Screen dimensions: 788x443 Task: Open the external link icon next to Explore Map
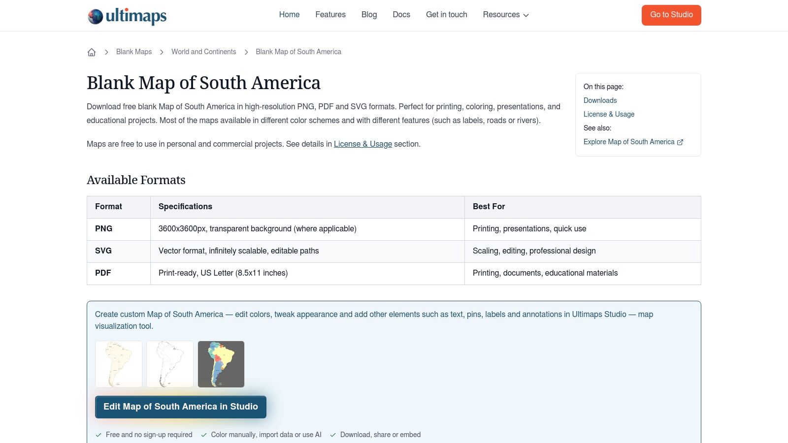[680, 142]
